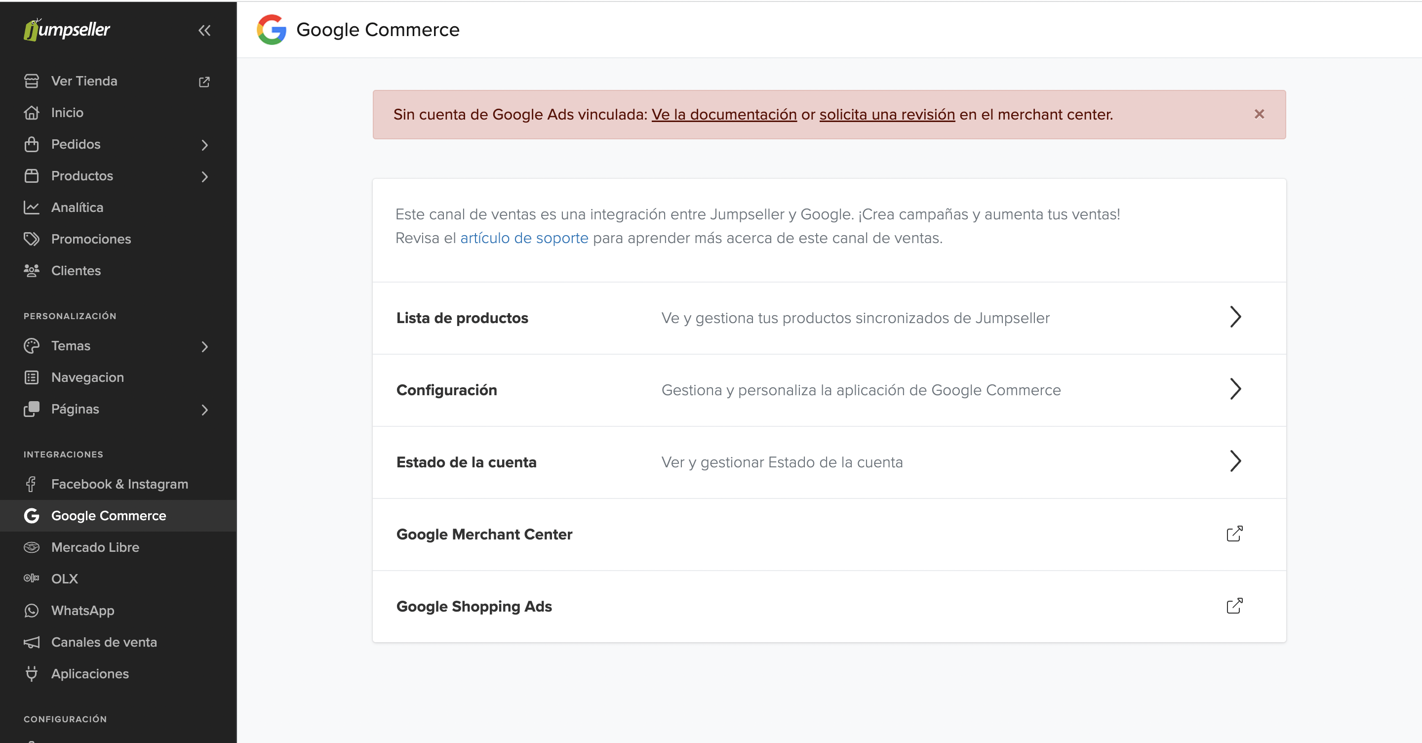Viewport: 1422px width, 743px height.
Task: Click the Lista de productos title
Action: point(462,318)
